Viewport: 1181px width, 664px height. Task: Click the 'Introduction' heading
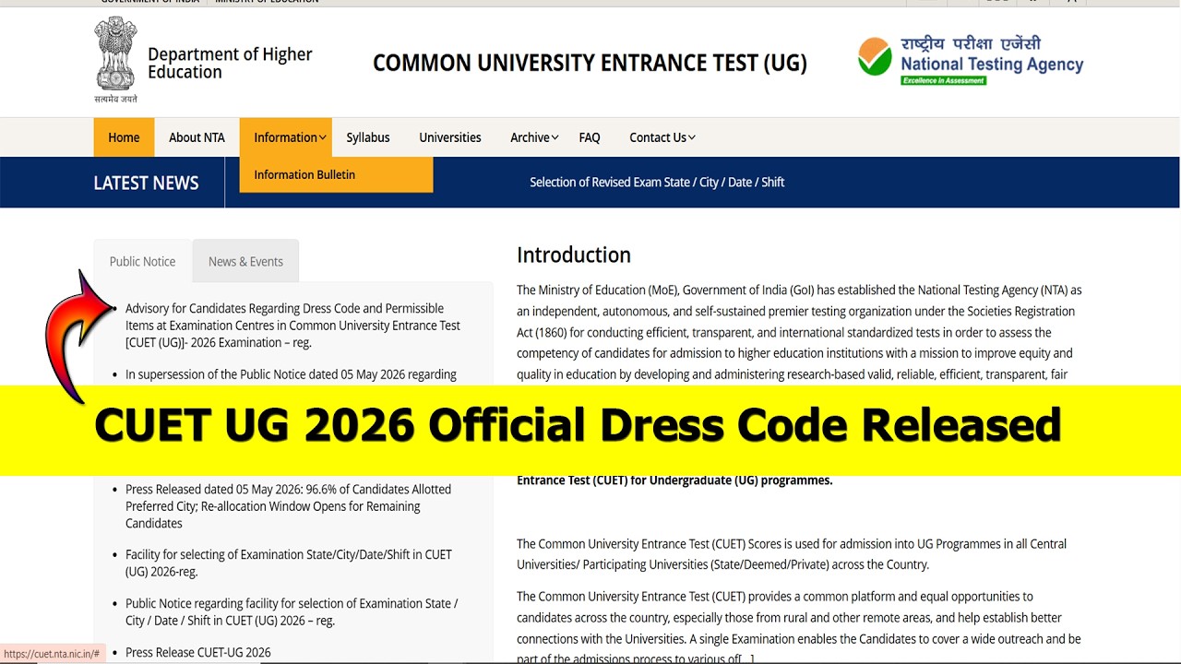[x=574, y=255]
